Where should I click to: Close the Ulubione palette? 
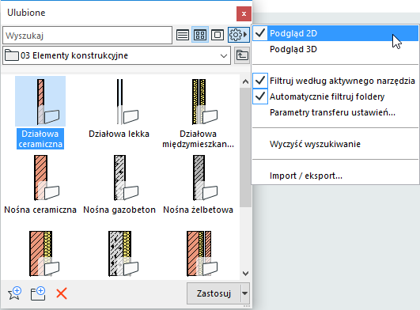point(244,14)
